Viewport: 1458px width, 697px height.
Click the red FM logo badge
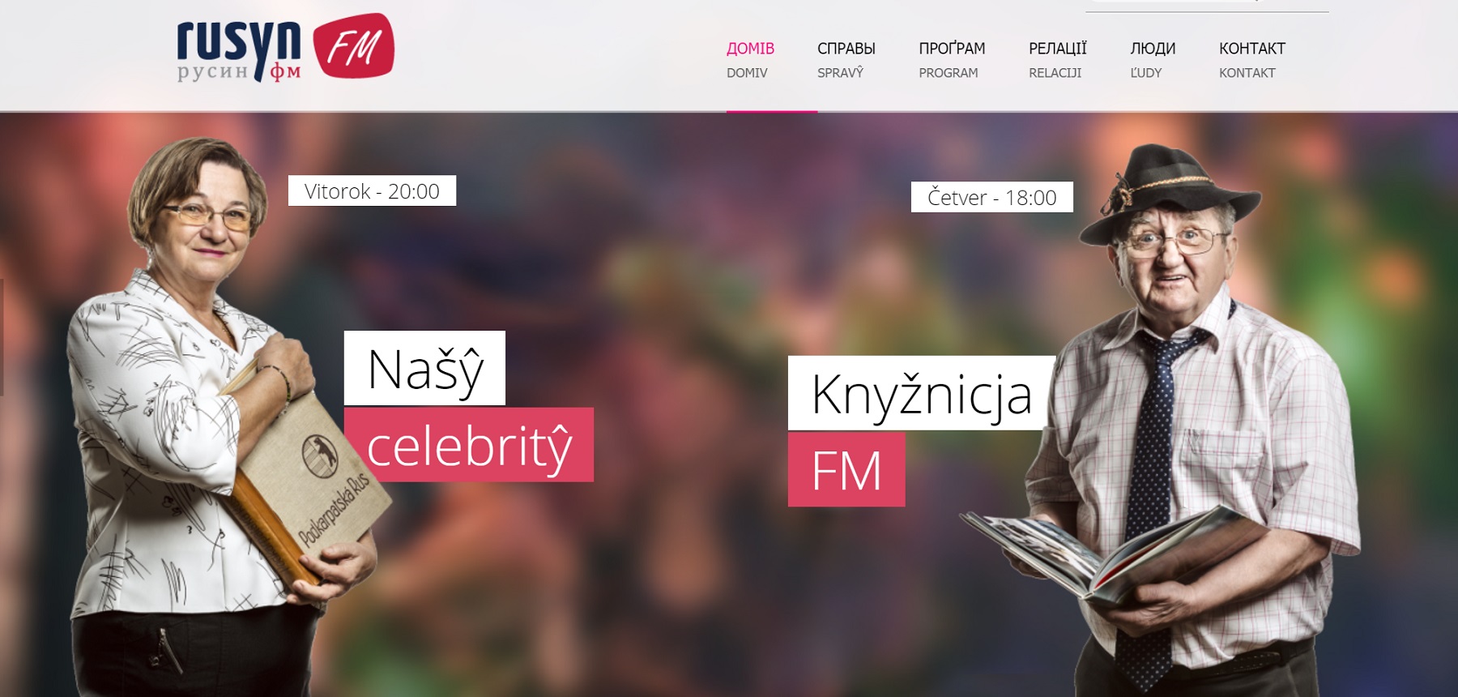pyautogui.click(x=353, y=46)
